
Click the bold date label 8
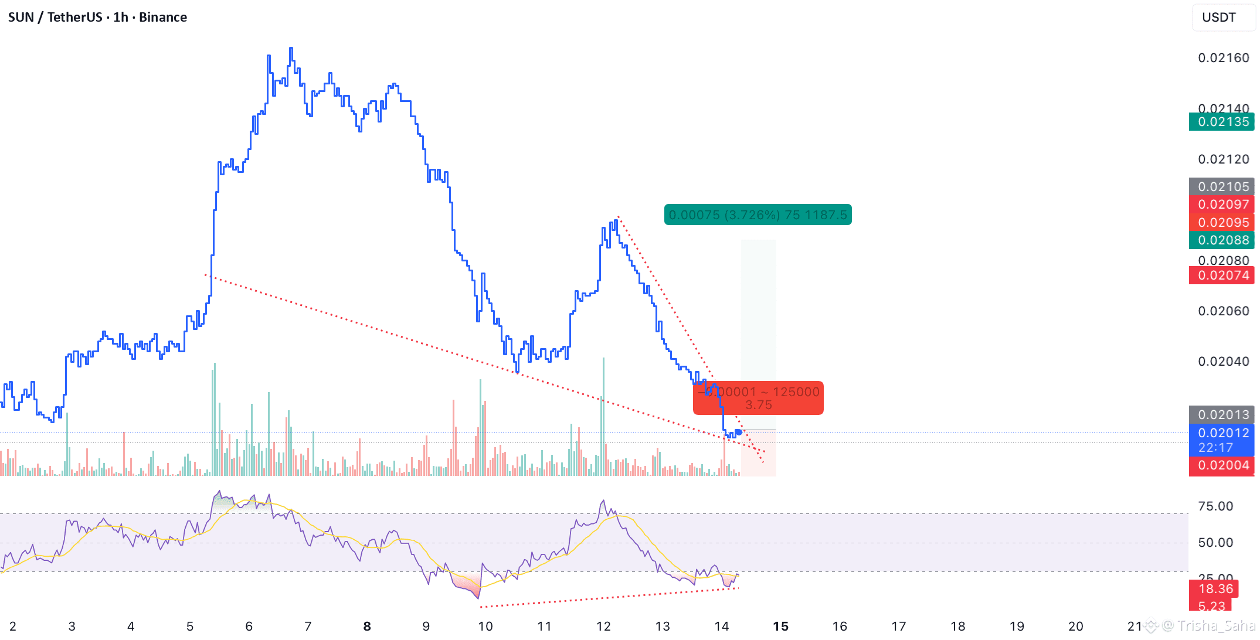click(367, 626)
